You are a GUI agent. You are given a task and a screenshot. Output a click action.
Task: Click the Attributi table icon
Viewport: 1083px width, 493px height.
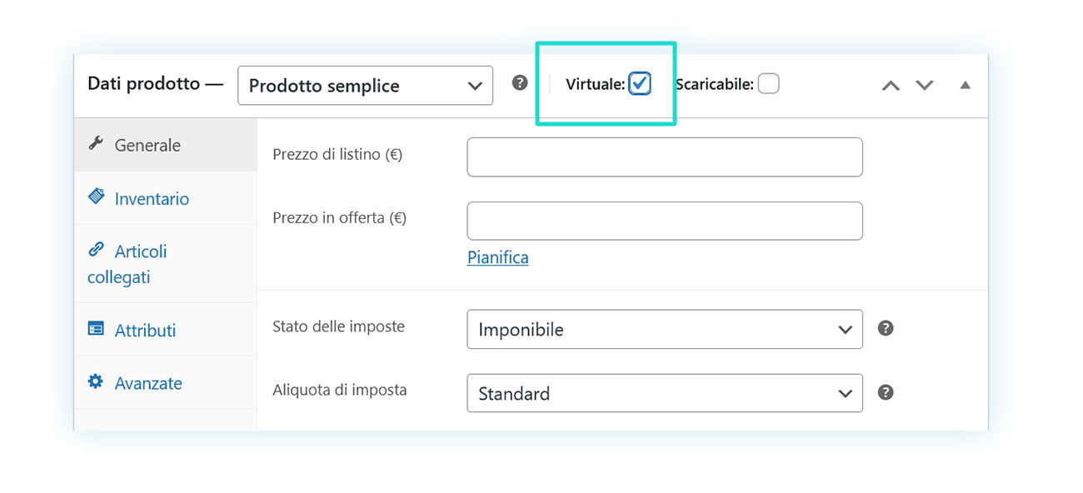point(96,329)
